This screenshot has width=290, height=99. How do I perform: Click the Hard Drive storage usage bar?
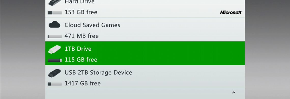tap(54, 13)
